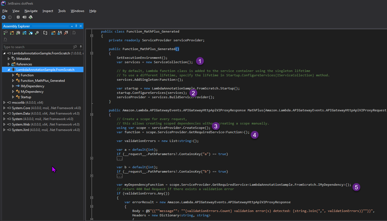Navigate back with the back arrow icon
This screenshot has width=387, height=221.
tap(4, 17)
